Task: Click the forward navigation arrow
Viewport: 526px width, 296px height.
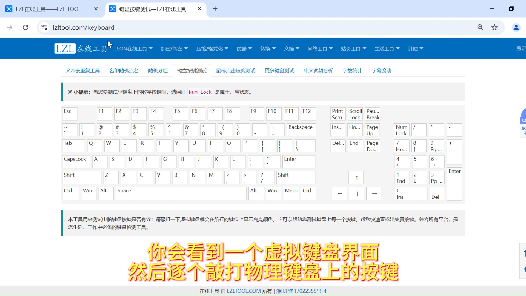Action: point(10,27)
